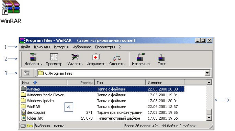Click the 17.03.2001 20:04 date cell

pyautogui.click(x=163, y=101)
